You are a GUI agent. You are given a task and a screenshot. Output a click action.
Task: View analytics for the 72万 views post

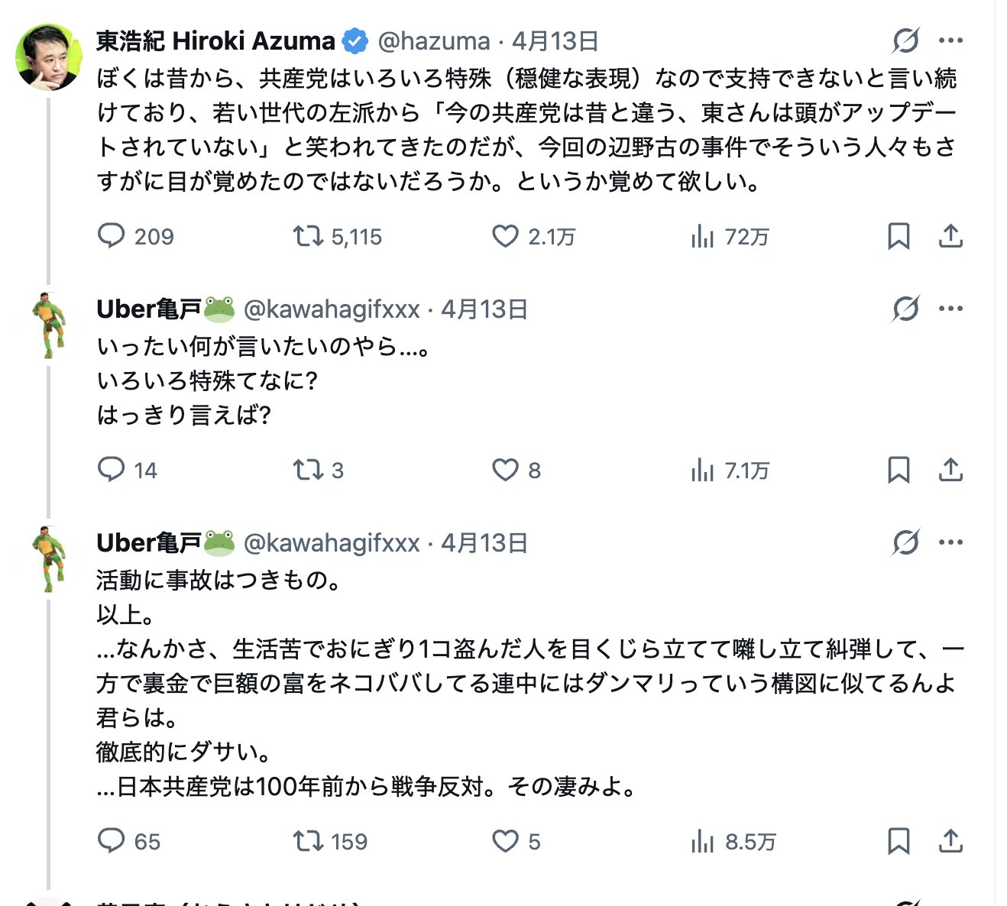pyautogui.click(x=702, y=236)
